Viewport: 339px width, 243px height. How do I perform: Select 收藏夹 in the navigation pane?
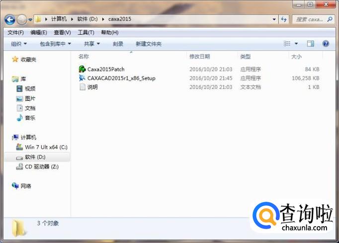click(28, 60)
